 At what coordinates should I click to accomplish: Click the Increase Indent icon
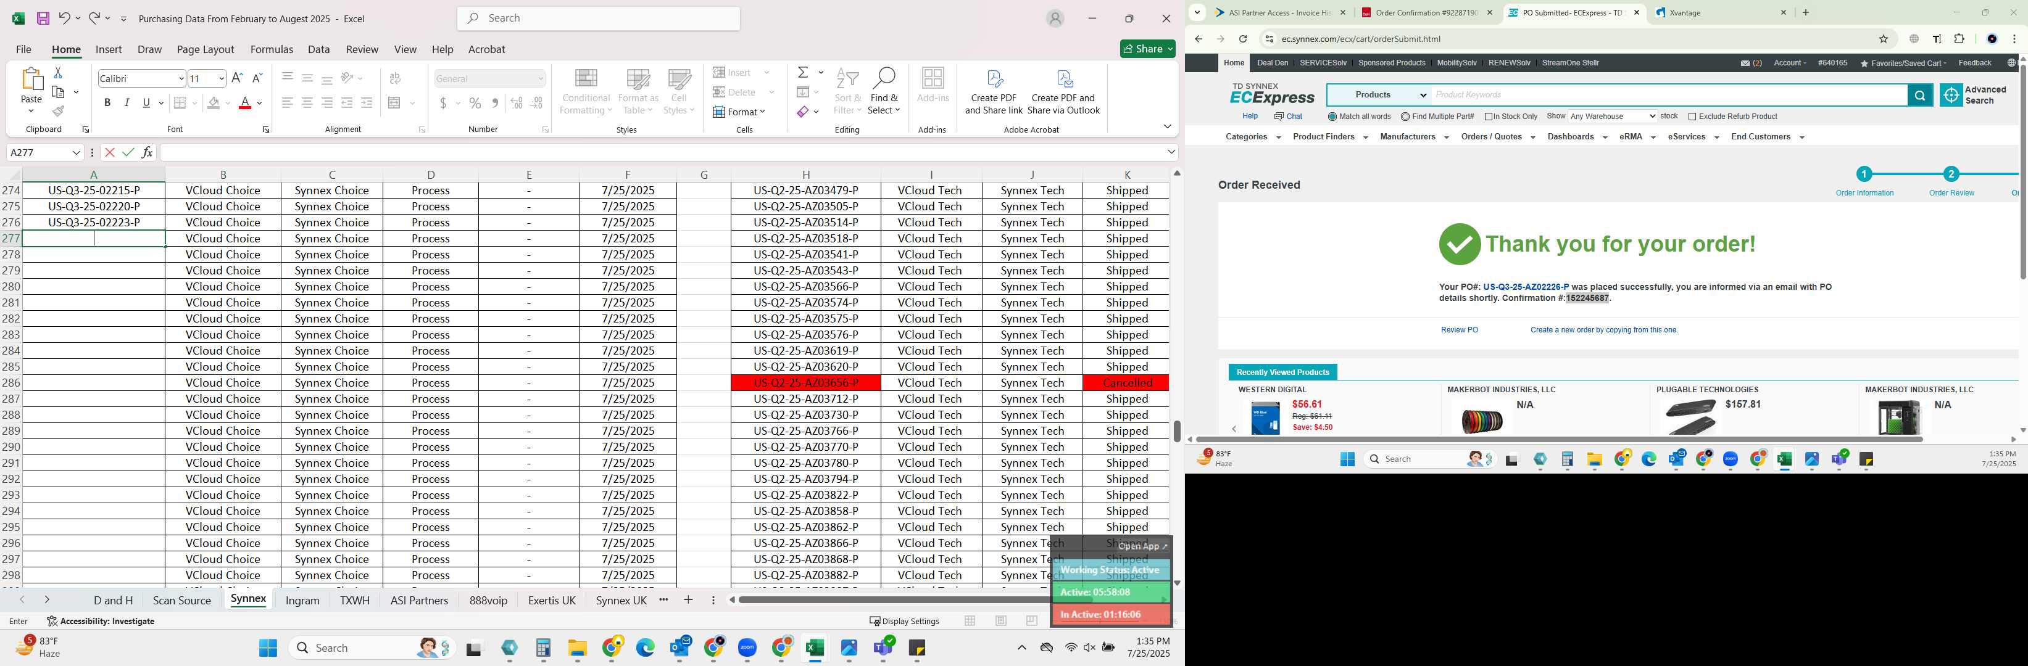367,103
